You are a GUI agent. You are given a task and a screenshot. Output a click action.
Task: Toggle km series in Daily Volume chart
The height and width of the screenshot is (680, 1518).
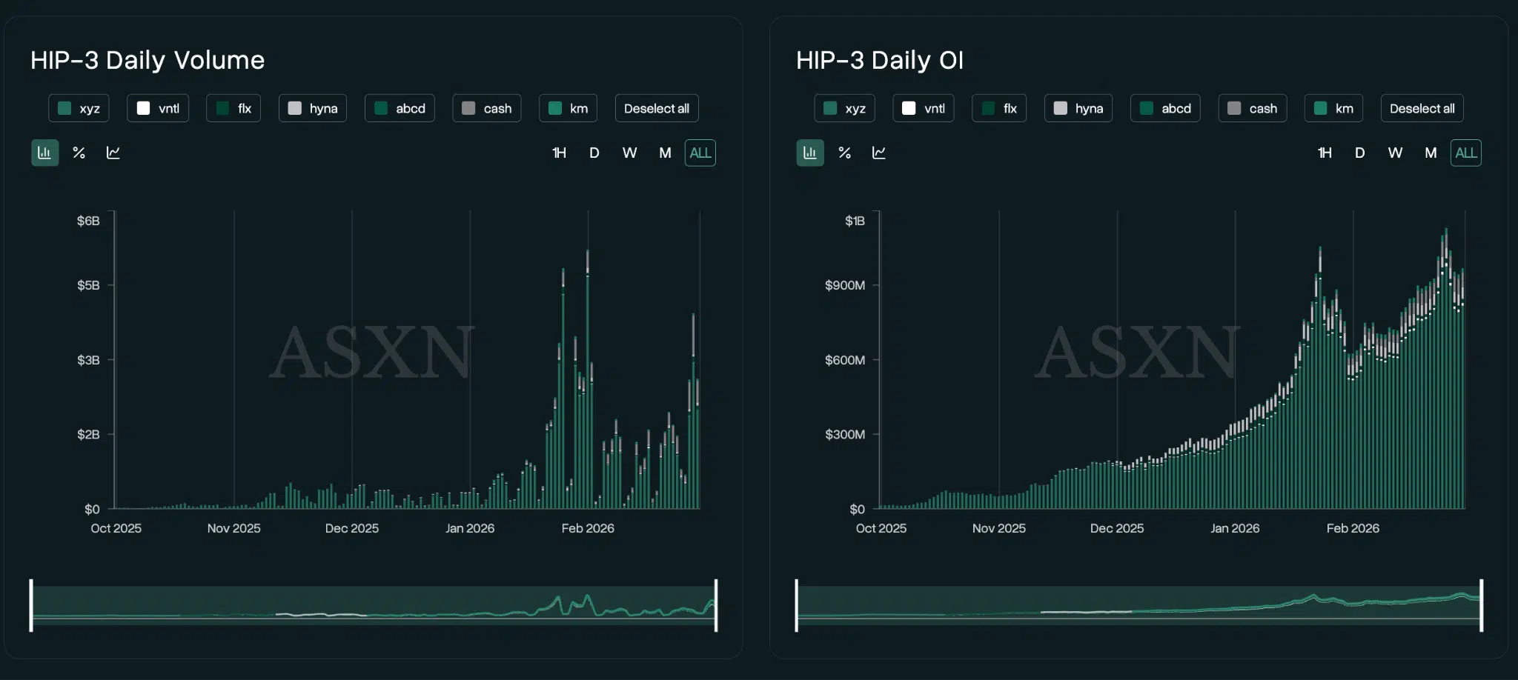568,108
